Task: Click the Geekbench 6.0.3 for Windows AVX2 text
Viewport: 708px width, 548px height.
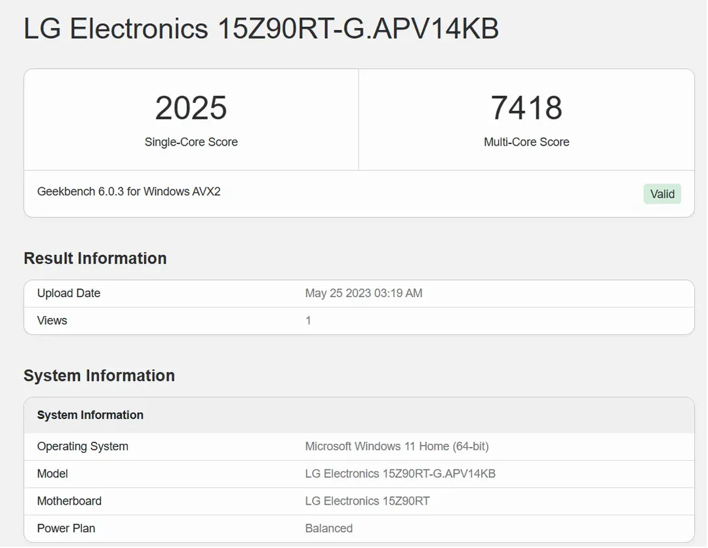Action: coord(129,192)
